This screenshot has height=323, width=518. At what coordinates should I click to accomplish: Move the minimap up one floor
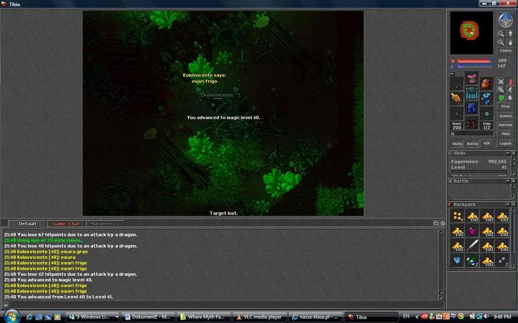(510, 34)
